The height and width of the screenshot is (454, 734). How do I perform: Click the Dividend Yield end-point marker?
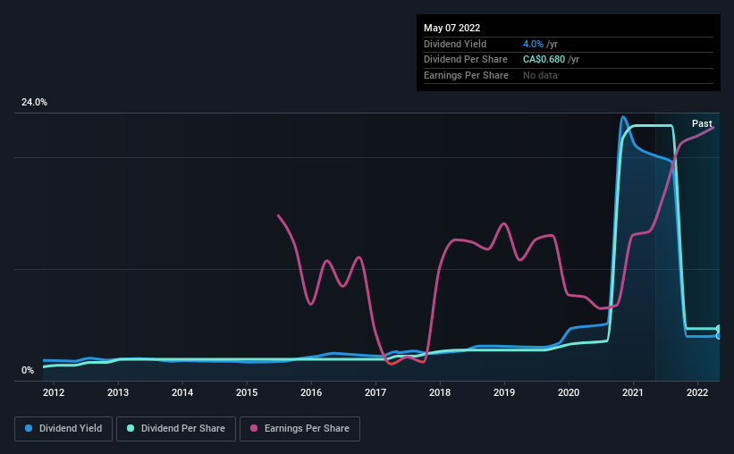(718, 336)
